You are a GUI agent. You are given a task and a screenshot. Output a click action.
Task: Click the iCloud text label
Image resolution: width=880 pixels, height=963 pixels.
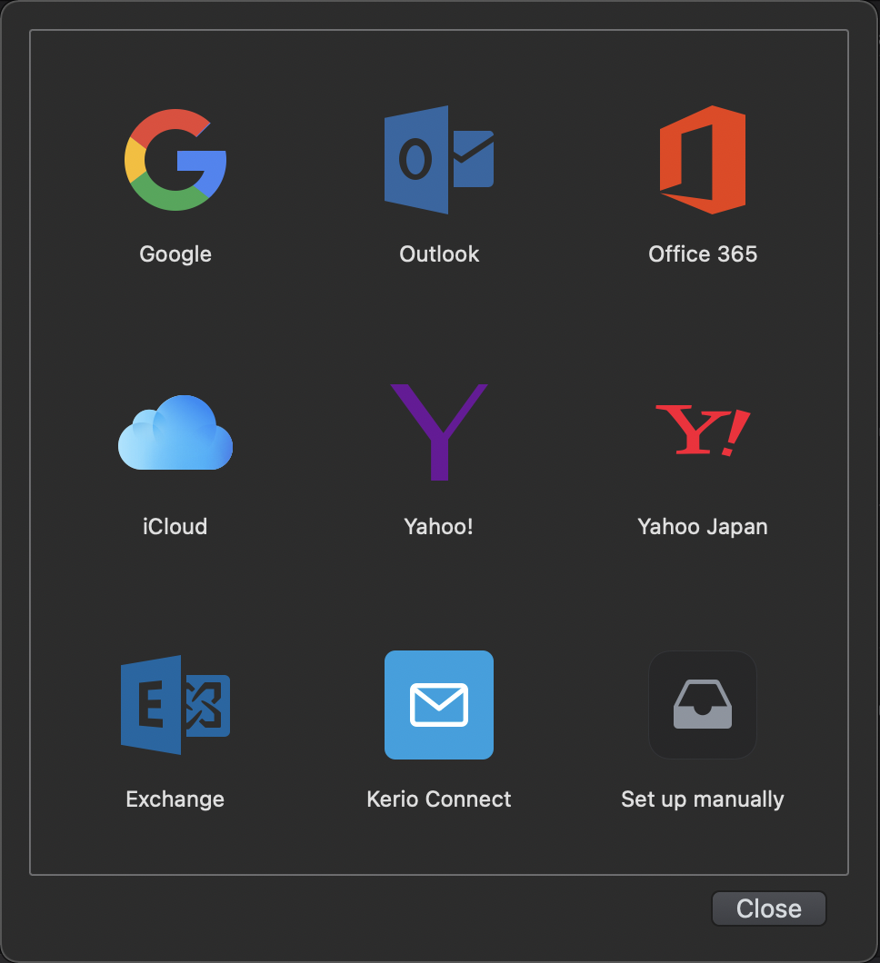[175, 526]
